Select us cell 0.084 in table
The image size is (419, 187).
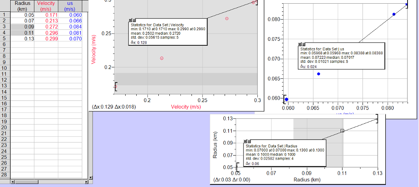(70, 27)
